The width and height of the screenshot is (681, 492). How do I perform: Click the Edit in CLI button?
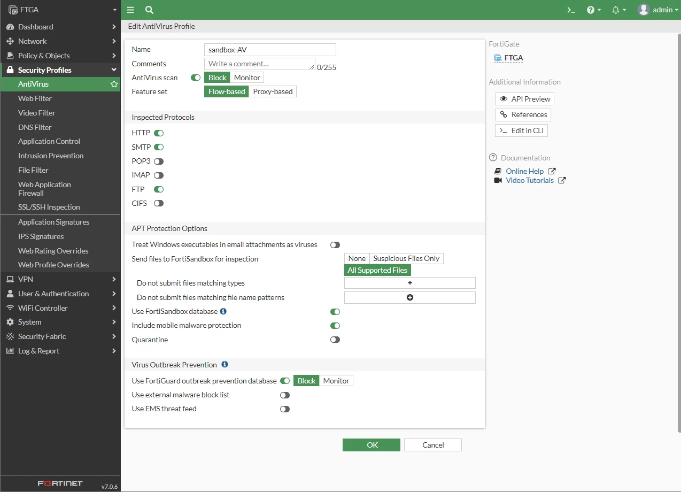coord(521,130)
